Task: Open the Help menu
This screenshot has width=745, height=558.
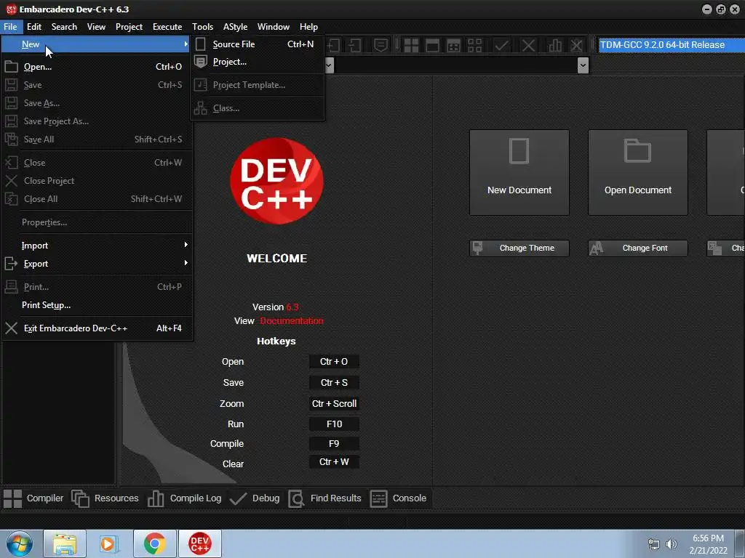Action: pos(308,27)
